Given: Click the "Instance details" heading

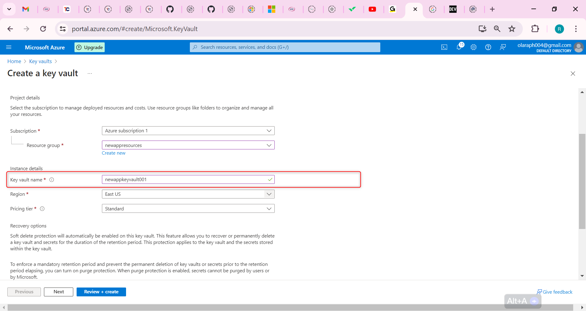Looking at the screenshot, I should click(27, 169).
